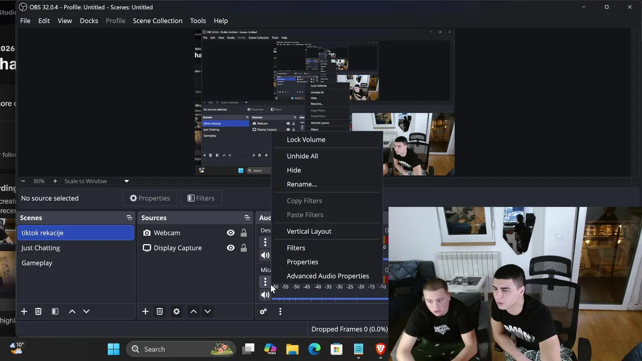Open the Scene Collection menu

tap(157, 21)
